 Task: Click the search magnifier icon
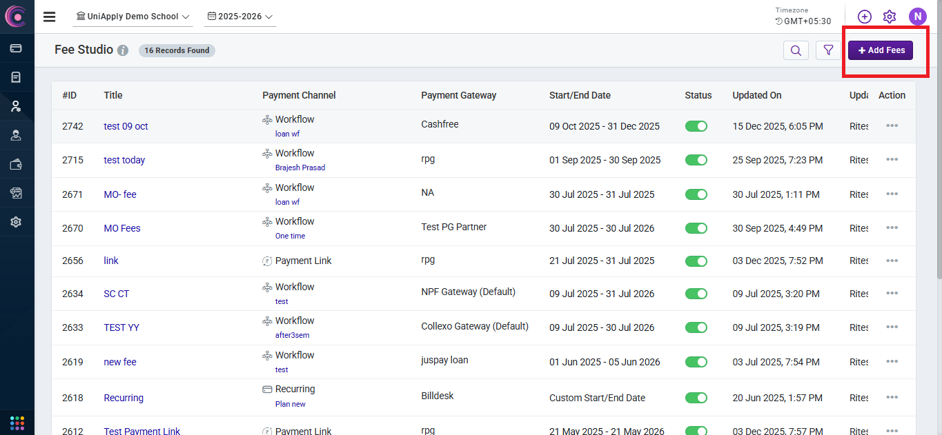pyautogui.click(x=796, y=50)
